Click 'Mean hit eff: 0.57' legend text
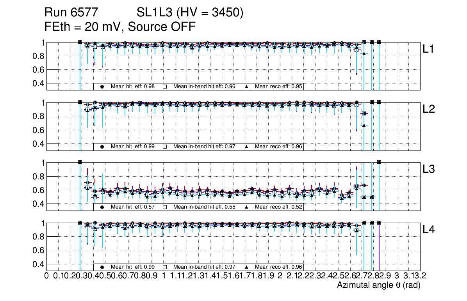The height and width of the screenshot is (301, 467). point(133,207)
